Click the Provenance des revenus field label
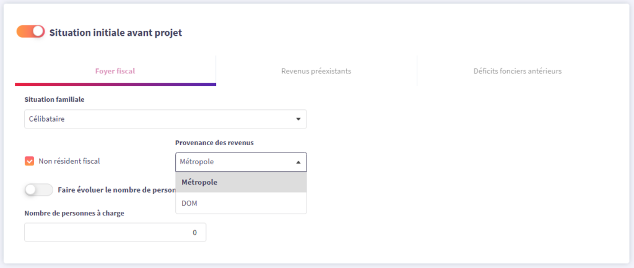This screenshot has width=634, height=268. tap(214, 143)
